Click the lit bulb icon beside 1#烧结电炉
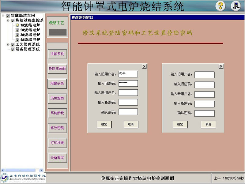Screen dimensions: 245x184 [x=17, y=25]
